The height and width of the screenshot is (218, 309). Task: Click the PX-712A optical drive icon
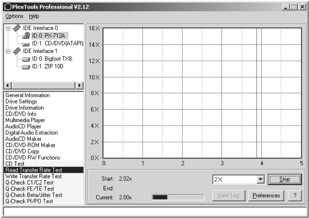coord(26,35)
